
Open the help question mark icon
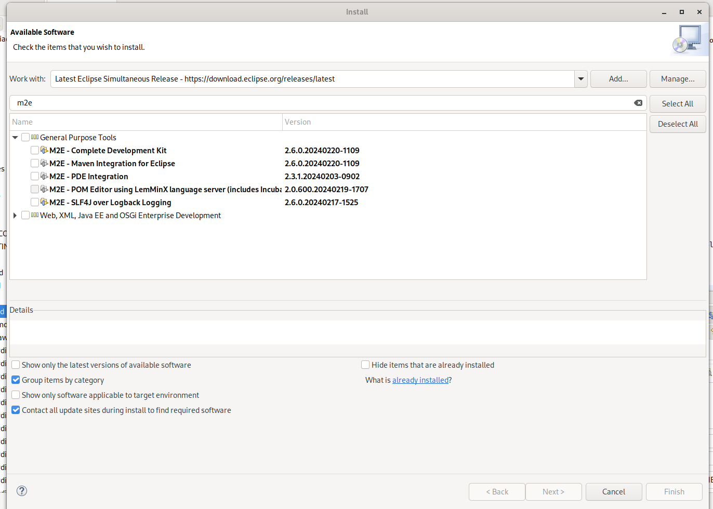[x=22, y=491]
